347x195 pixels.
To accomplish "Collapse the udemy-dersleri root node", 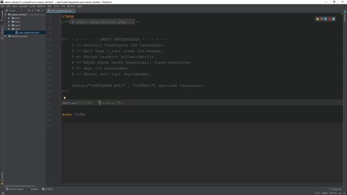I will tap(5, 15).
